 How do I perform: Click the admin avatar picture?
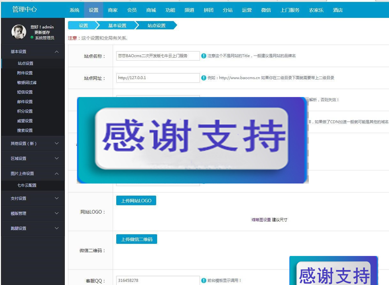19,31
